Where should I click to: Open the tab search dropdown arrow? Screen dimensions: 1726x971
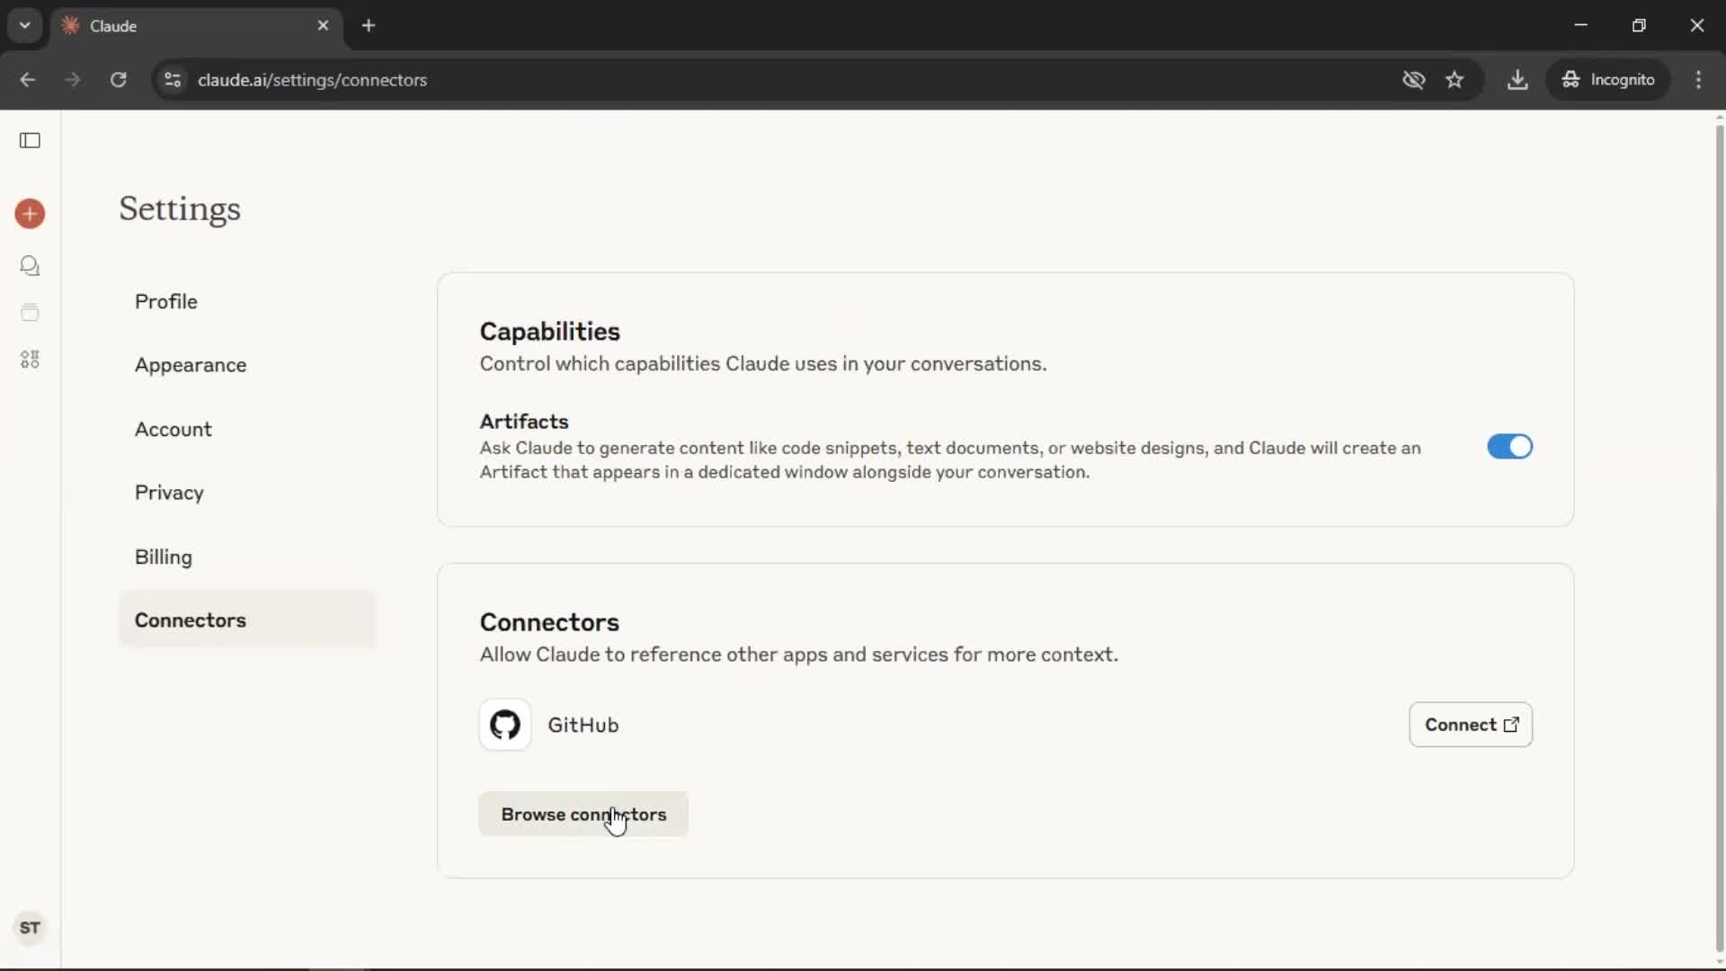[25, 25]
